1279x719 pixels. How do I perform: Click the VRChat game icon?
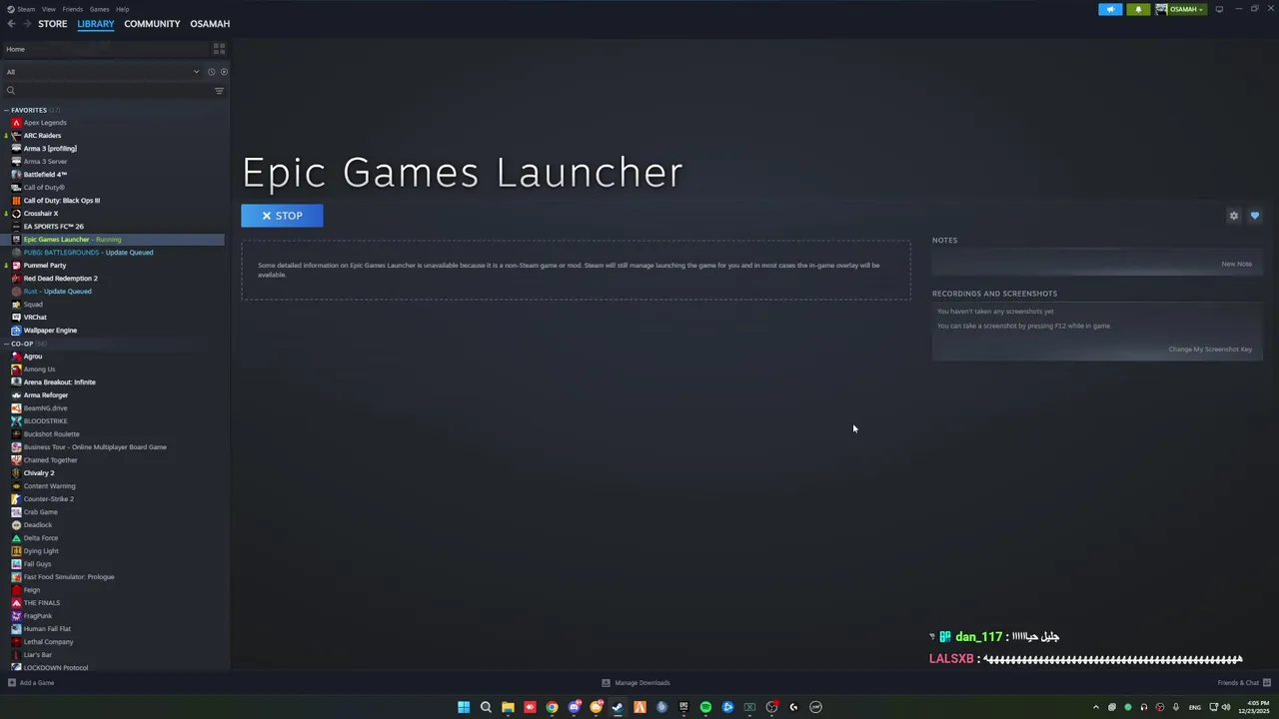click(16, 318)
